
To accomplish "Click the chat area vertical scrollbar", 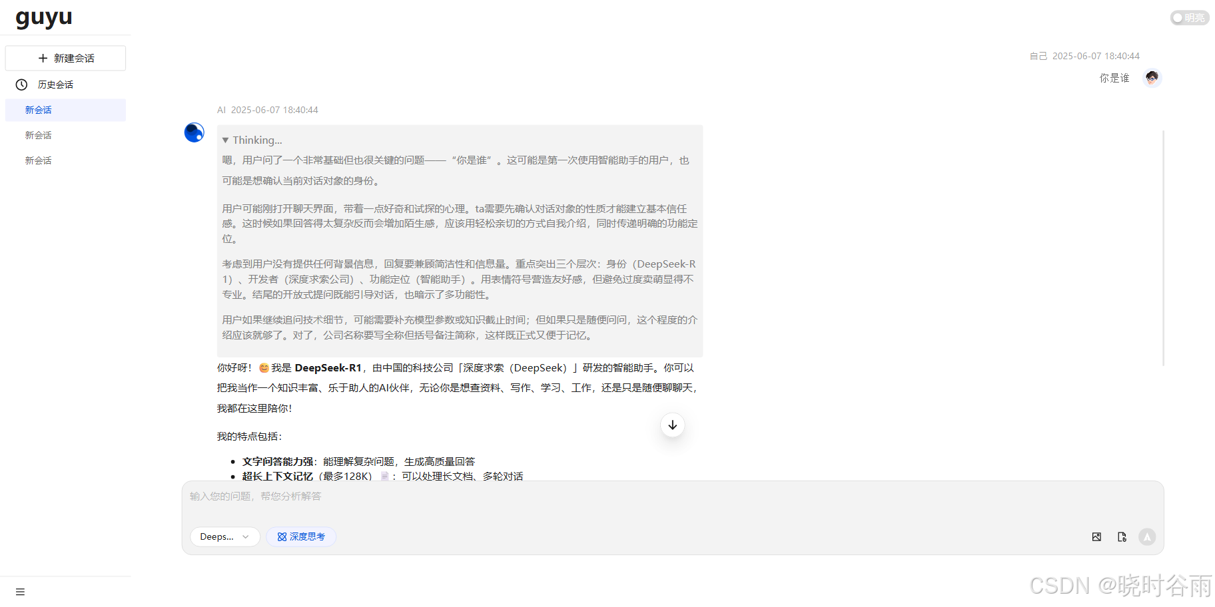I will (1163, 248).
